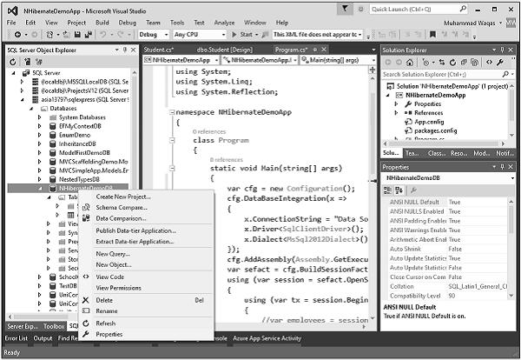Viewport: 521px width, 360px height.
Task: Open the Error List tab
Action: coord(16,338)
